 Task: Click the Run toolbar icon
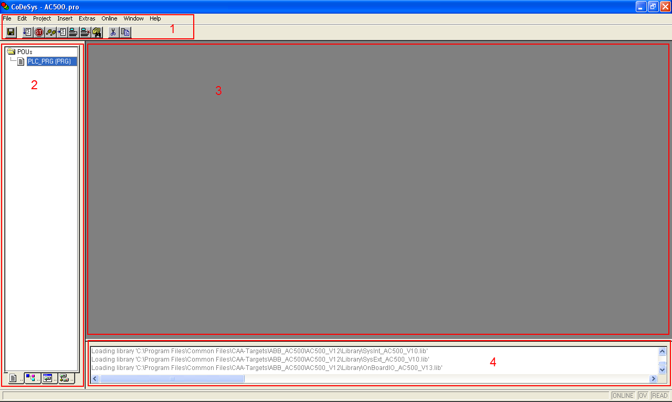coord(28,33)
